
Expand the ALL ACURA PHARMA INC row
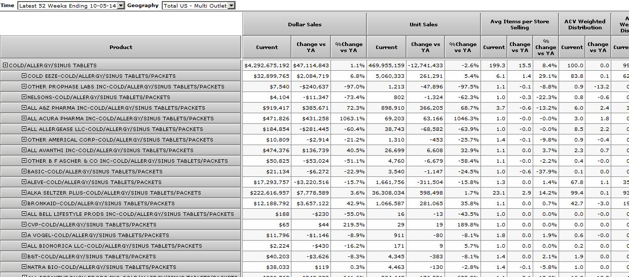24,118
